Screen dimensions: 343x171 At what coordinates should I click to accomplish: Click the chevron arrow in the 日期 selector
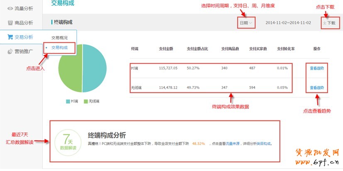[251, 23]
